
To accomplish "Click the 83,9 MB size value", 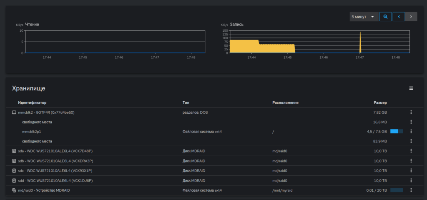I will point(380,141).
